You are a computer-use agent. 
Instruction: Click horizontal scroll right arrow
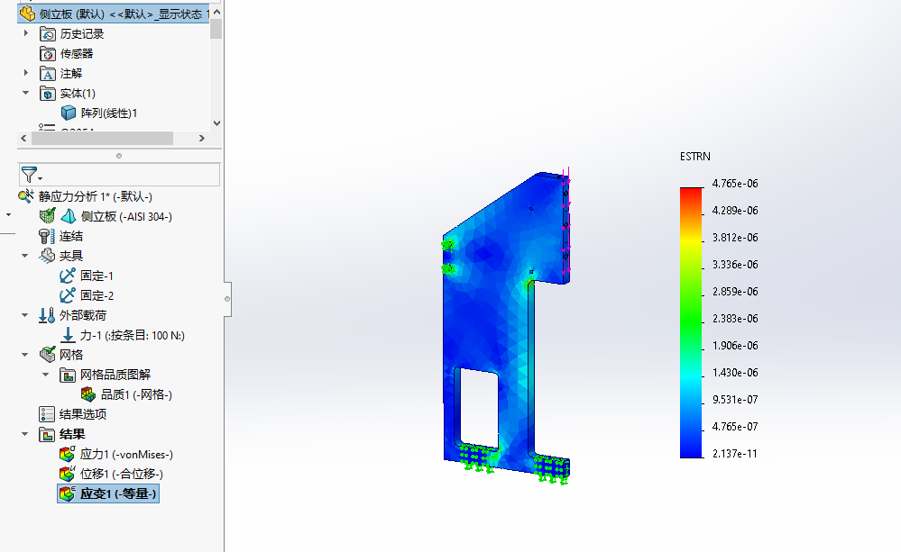202,139
